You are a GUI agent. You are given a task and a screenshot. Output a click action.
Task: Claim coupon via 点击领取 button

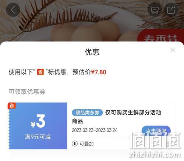point(156,130)
